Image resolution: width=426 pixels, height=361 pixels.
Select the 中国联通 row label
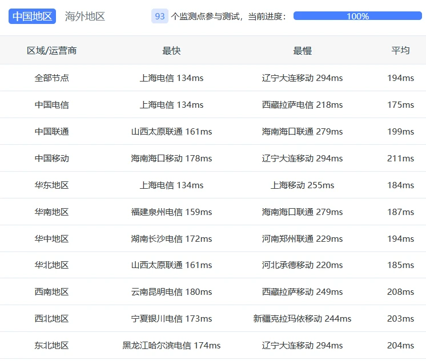(x=51, y=132)
